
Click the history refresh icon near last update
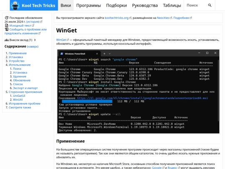click(x=6, y=18)
